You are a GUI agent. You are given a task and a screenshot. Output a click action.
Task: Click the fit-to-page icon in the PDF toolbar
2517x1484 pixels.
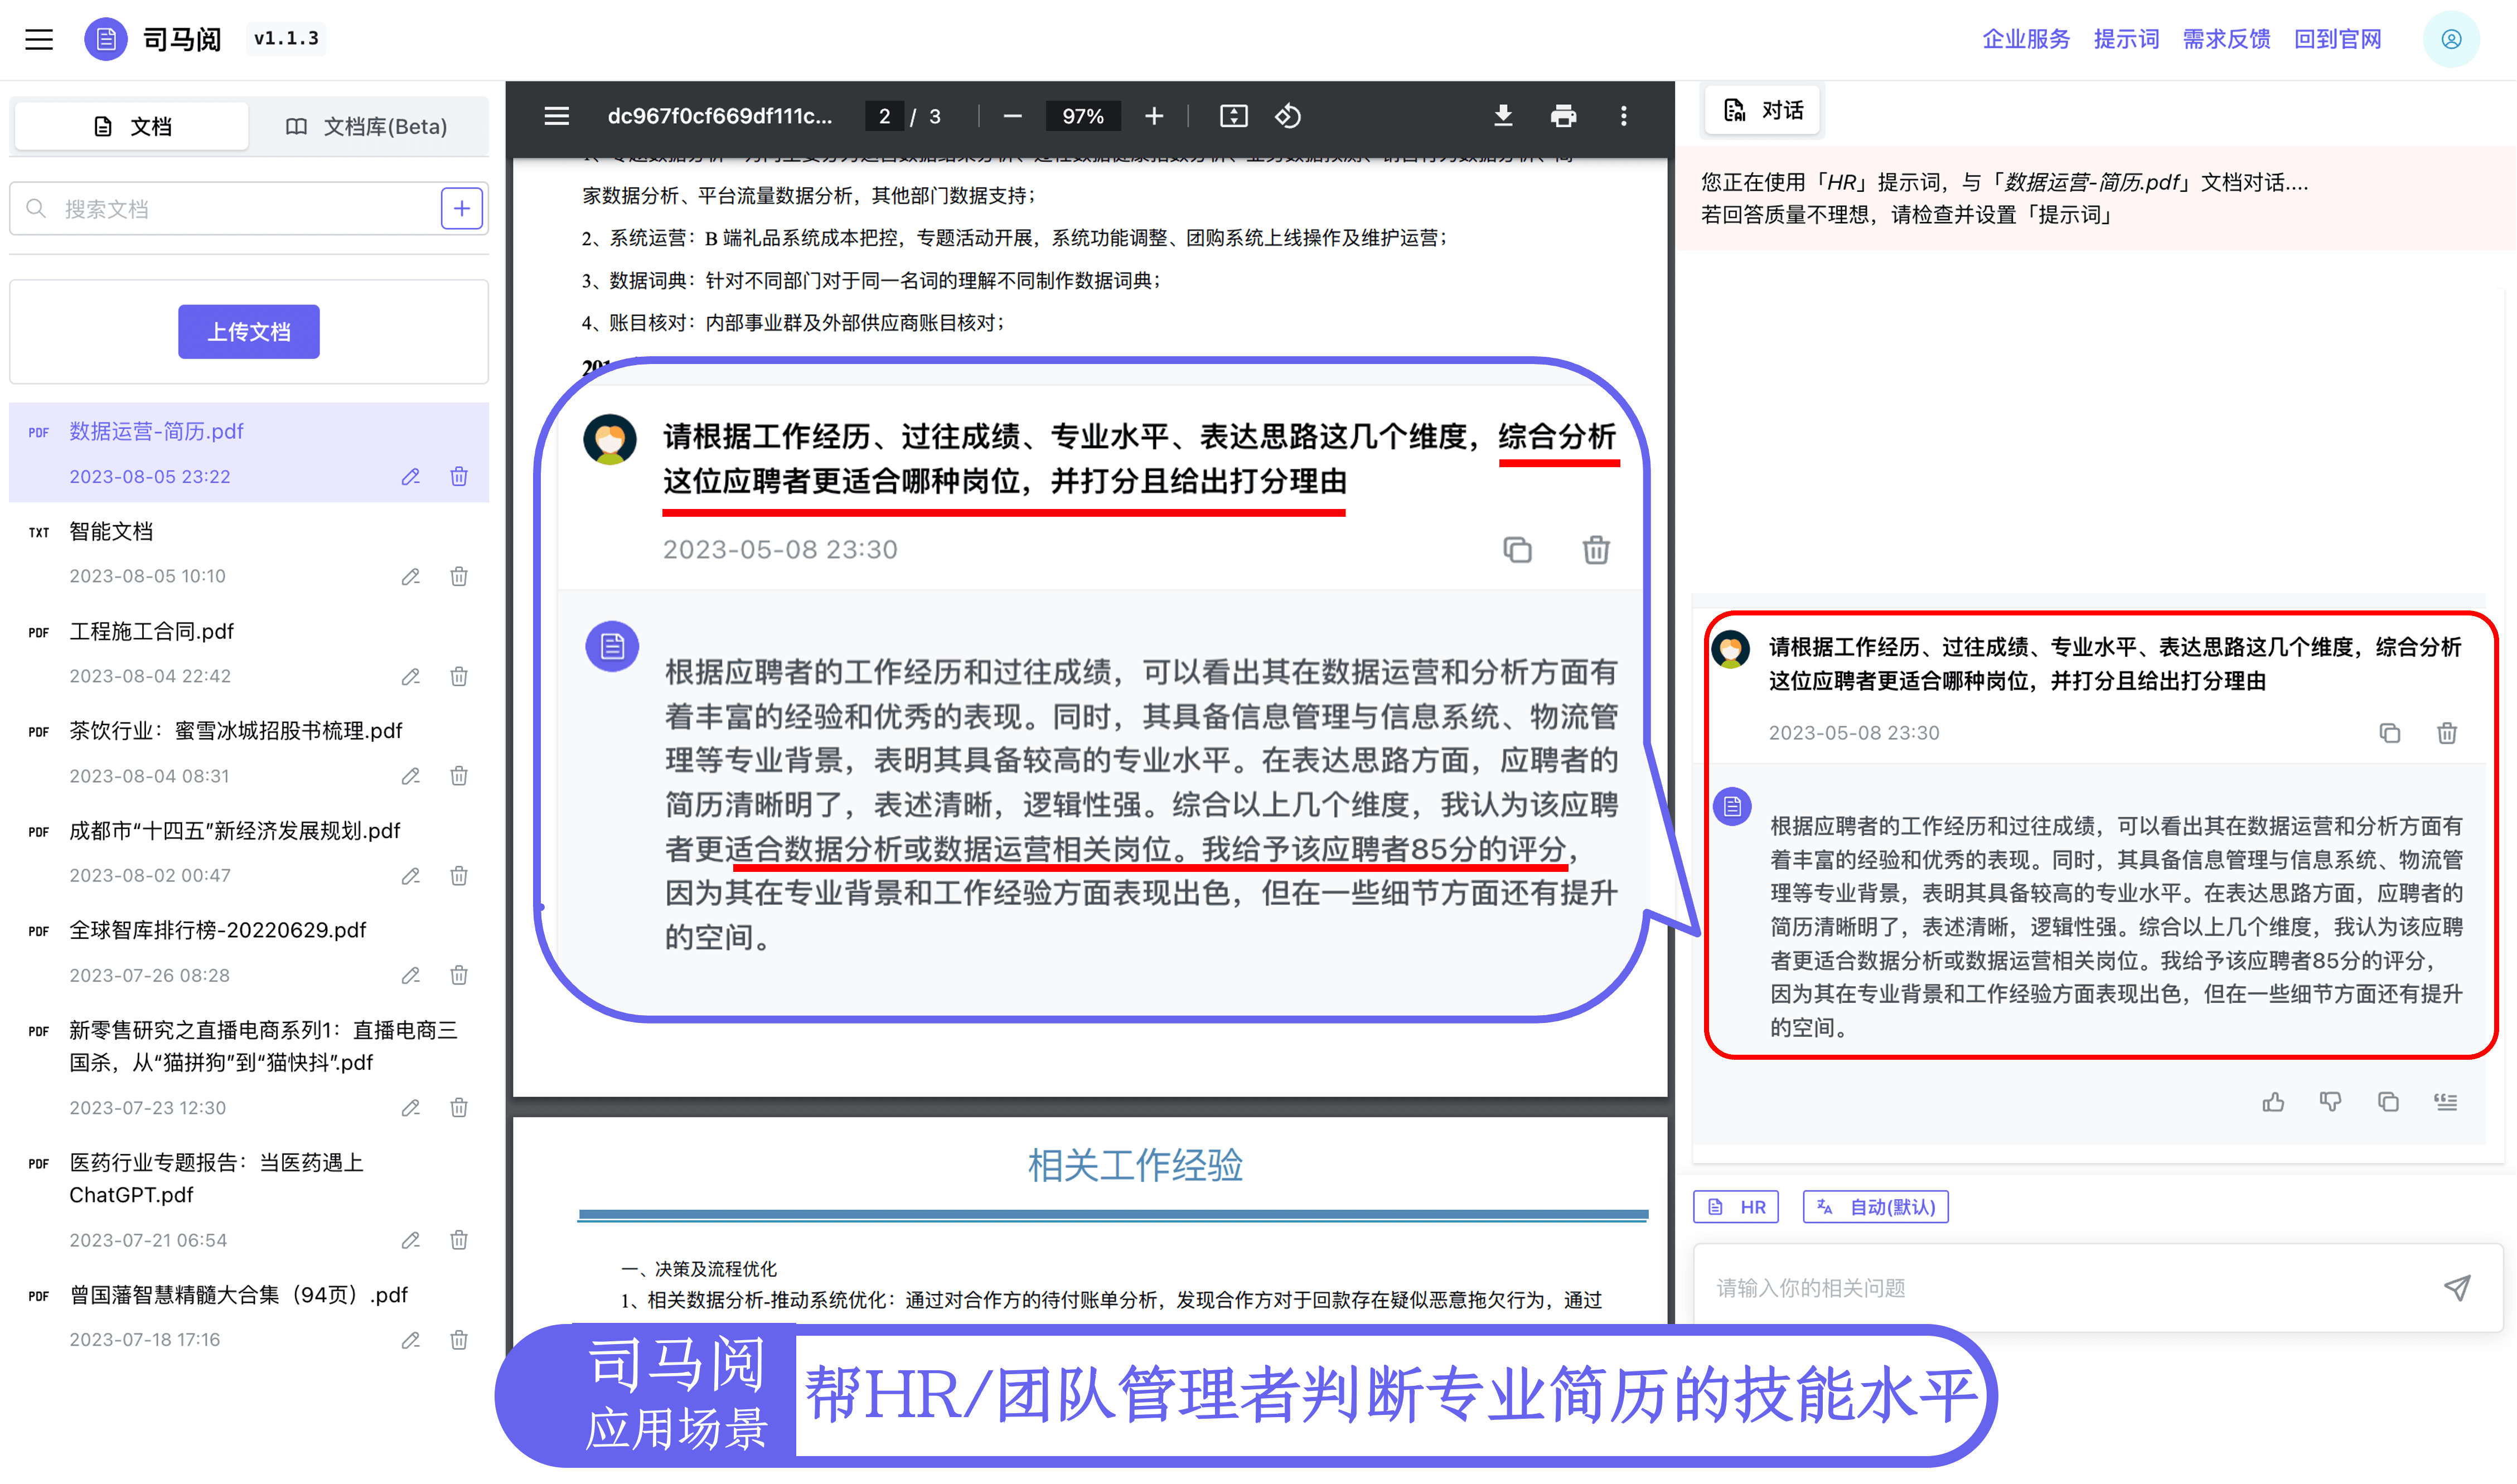point(1233,116)
